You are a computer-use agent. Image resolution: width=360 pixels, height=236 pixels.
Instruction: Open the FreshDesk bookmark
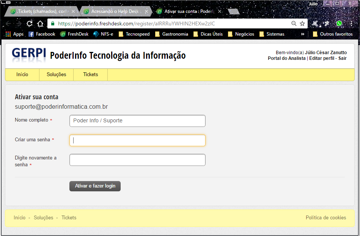(74, 34)
